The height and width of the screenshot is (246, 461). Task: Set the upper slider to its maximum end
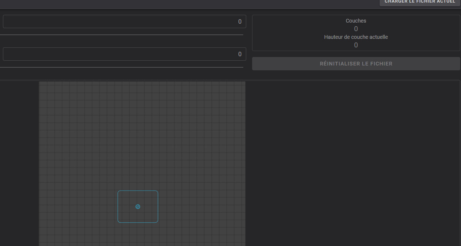point(243,35)
